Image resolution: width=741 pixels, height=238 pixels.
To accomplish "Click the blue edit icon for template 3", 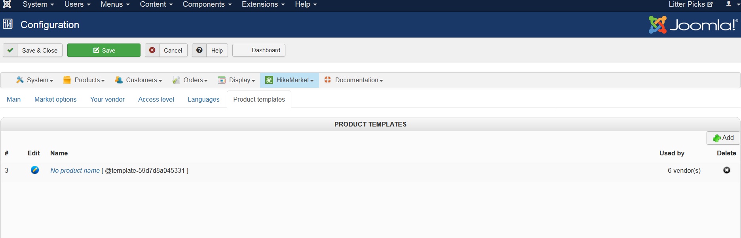I will tap(35, 170).
